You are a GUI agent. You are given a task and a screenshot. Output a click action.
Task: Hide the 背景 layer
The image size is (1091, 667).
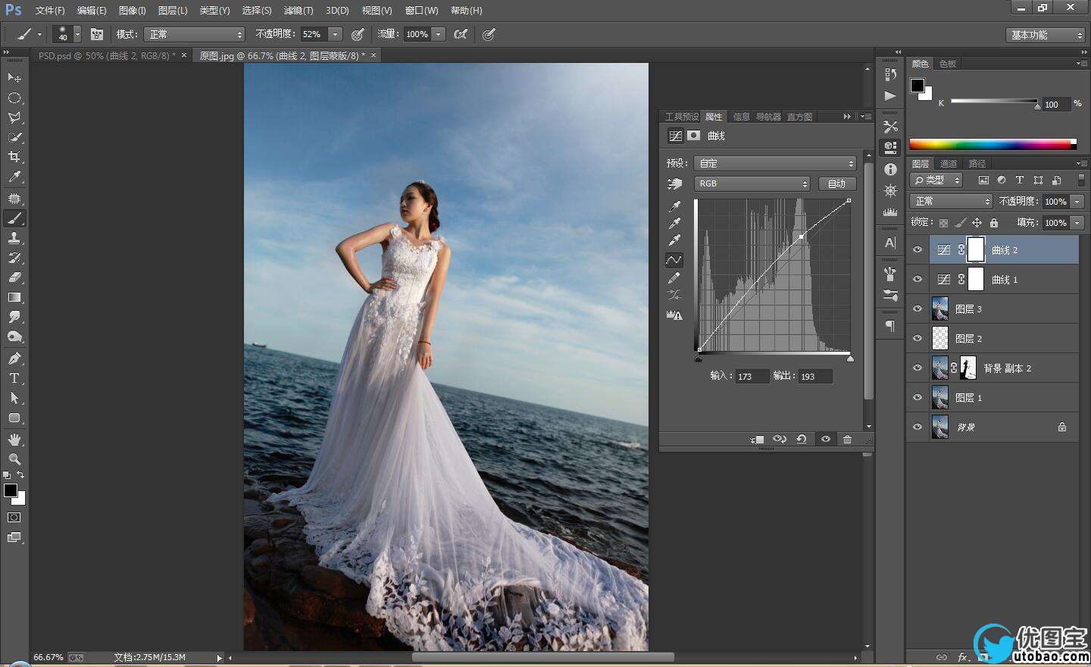[918, 427]
